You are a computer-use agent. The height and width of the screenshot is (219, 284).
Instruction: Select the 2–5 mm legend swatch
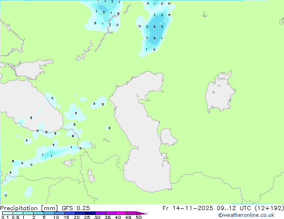(39, 213)
